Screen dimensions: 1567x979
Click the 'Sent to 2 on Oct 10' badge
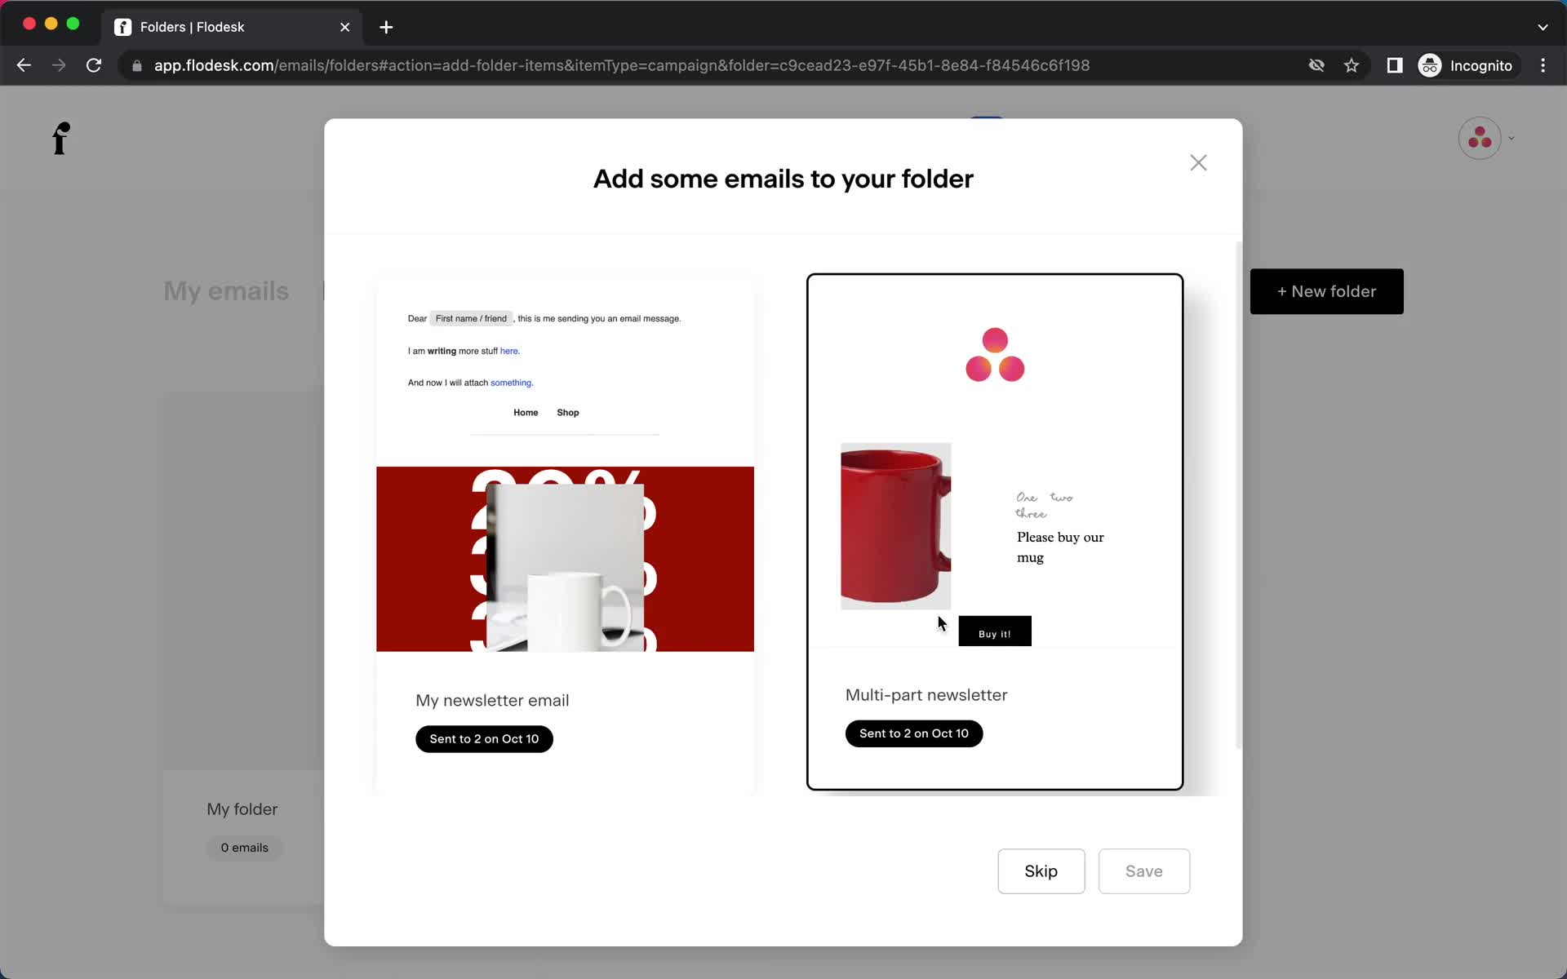pos(914,733)
